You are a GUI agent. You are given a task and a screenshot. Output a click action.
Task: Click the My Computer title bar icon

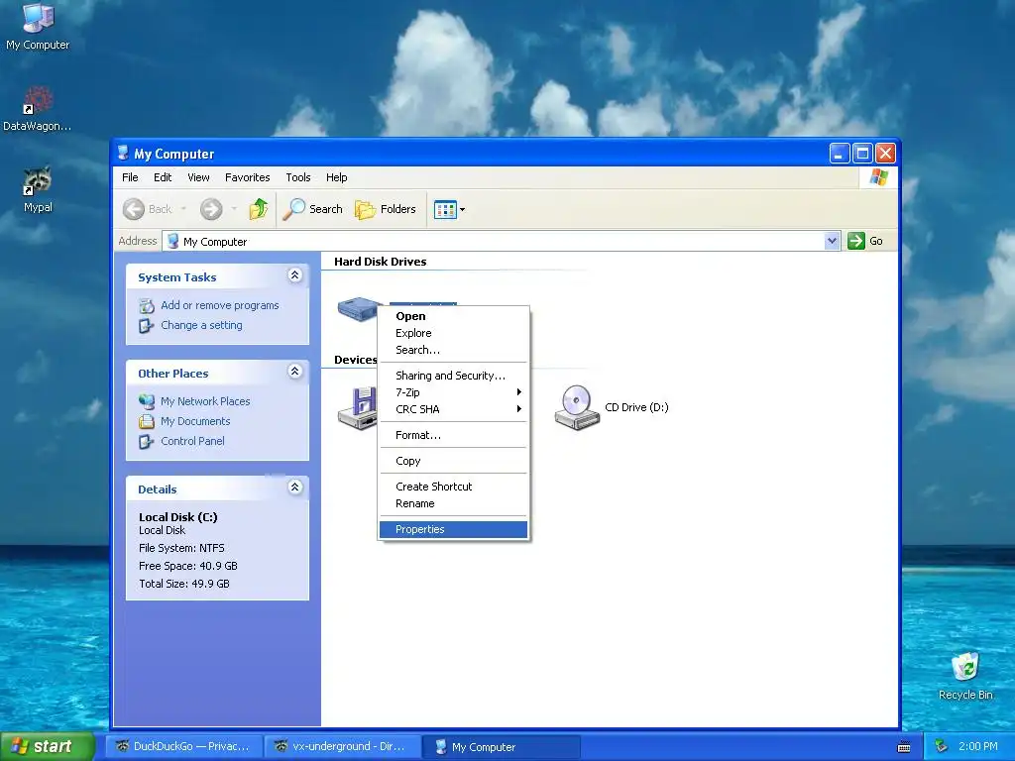tap(123, 154)
